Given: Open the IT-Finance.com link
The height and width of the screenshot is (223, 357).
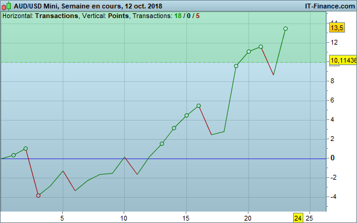Looking at the screenshot, I should tap(330, 6).
